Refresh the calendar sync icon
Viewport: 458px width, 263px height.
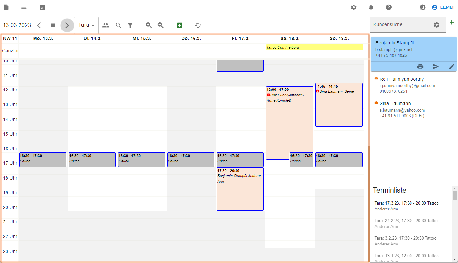198,25
